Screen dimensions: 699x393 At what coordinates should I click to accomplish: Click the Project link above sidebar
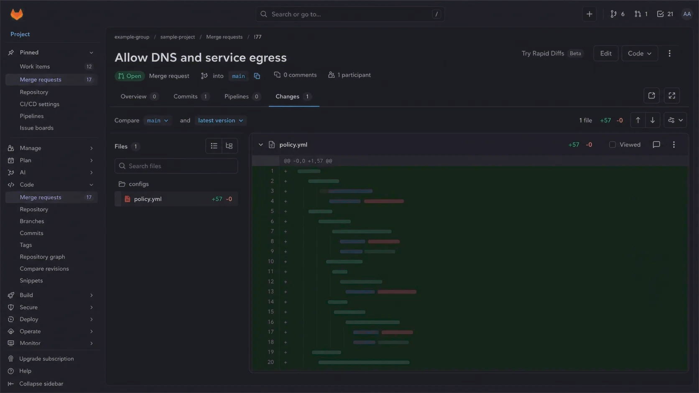[20, 34]
